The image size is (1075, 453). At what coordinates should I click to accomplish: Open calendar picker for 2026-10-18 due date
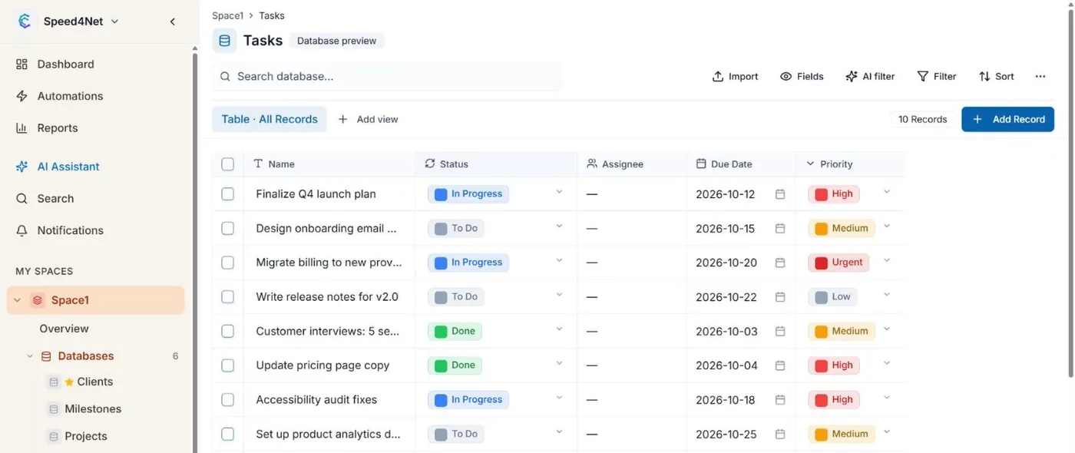780,400
